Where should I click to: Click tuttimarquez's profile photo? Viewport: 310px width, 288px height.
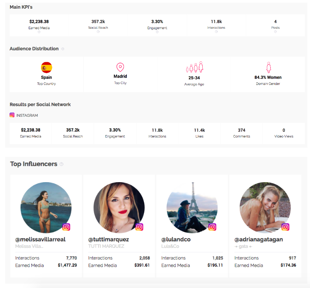click(118, 207)
